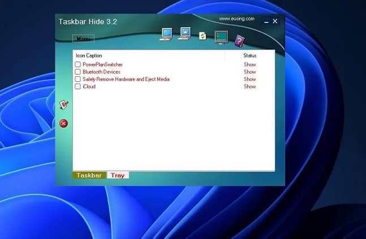
Task: Select the iCloud row text
Action: point(89,86)
